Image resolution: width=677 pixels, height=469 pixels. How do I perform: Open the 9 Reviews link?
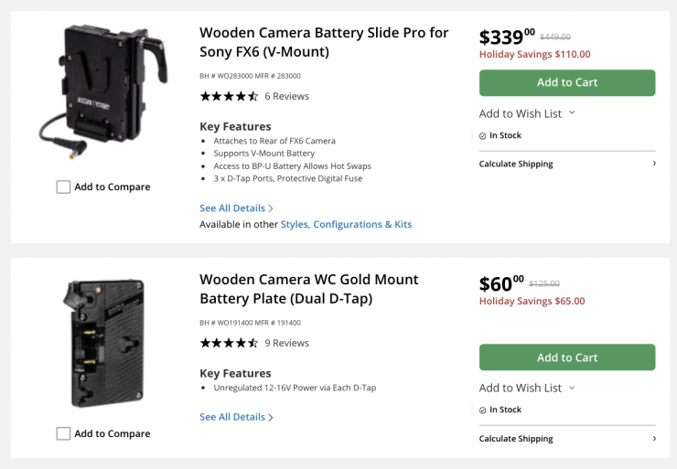[286, 343]
